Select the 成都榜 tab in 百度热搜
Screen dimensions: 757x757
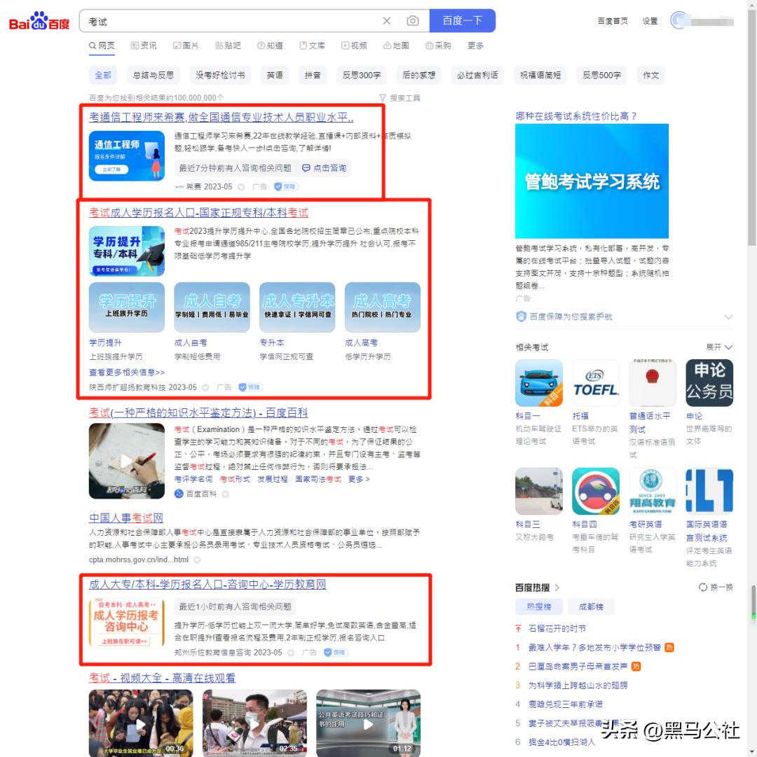pyautogui.click(x=591, y=606)
